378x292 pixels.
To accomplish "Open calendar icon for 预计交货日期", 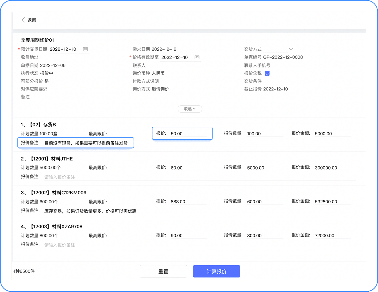I will (x=85, y=49).
